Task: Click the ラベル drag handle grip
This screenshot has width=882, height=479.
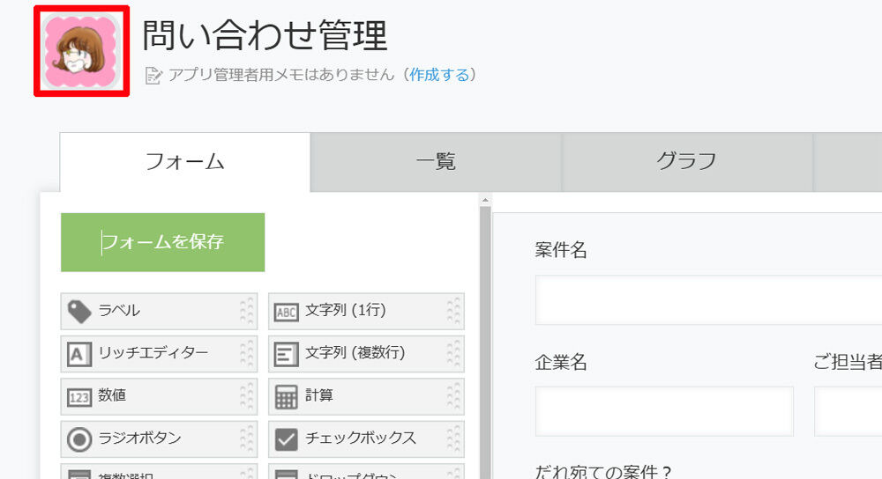Action: point(246,311)
